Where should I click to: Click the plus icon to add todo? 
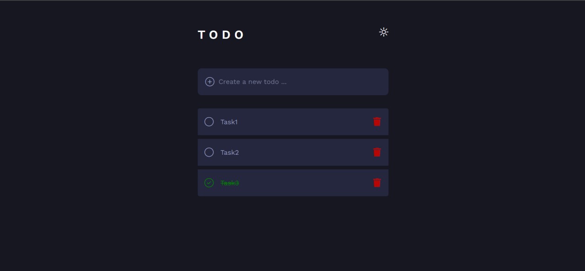pos(210,82)
